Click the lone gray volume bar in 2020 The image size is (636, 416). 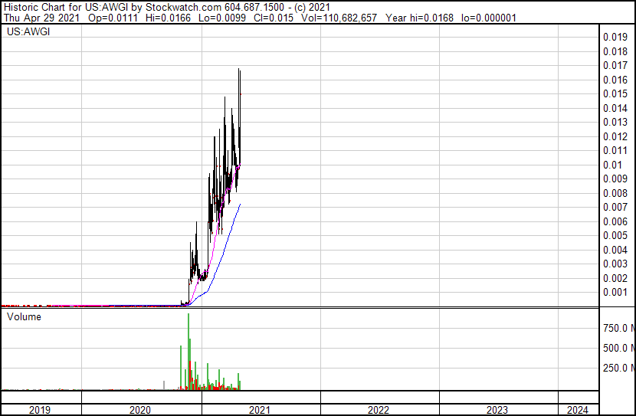click(x=164, y=385)
